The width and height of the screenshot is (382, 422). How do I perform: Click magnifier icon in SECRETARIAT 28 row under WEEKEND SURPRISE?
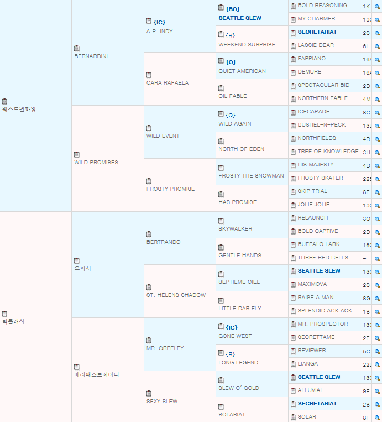click(x=377, y=33)
